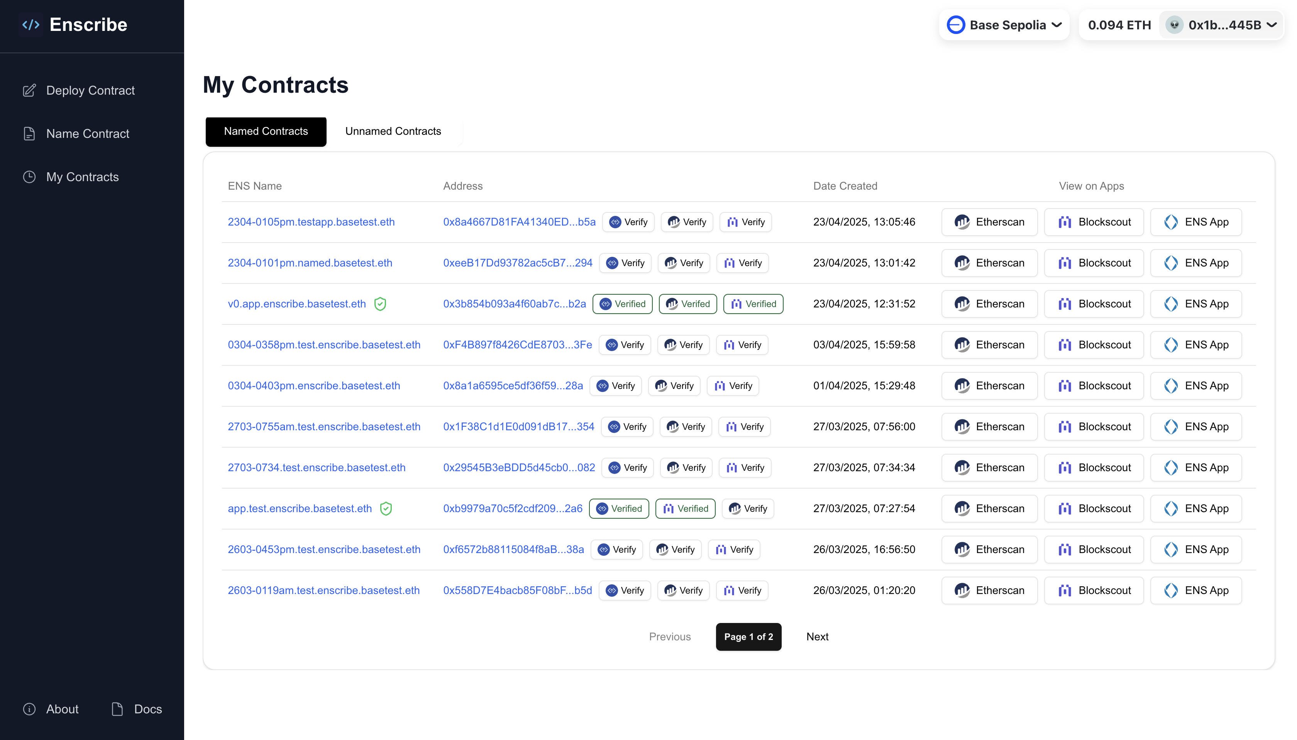Open address 0x8a1a6595ce5df36f59...28a
Image resolution: width=1297 pixels, height=740 pixels.
click(513, 386)
